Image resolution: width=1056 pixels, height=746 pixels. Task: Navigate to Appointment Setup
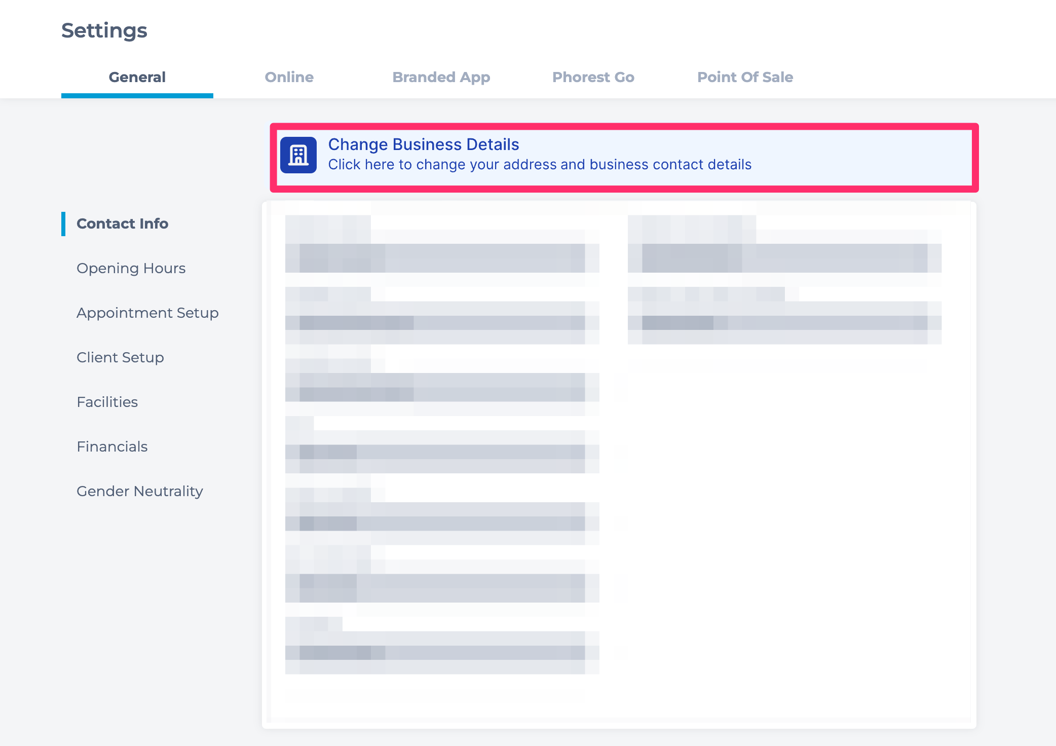[147, 313]
